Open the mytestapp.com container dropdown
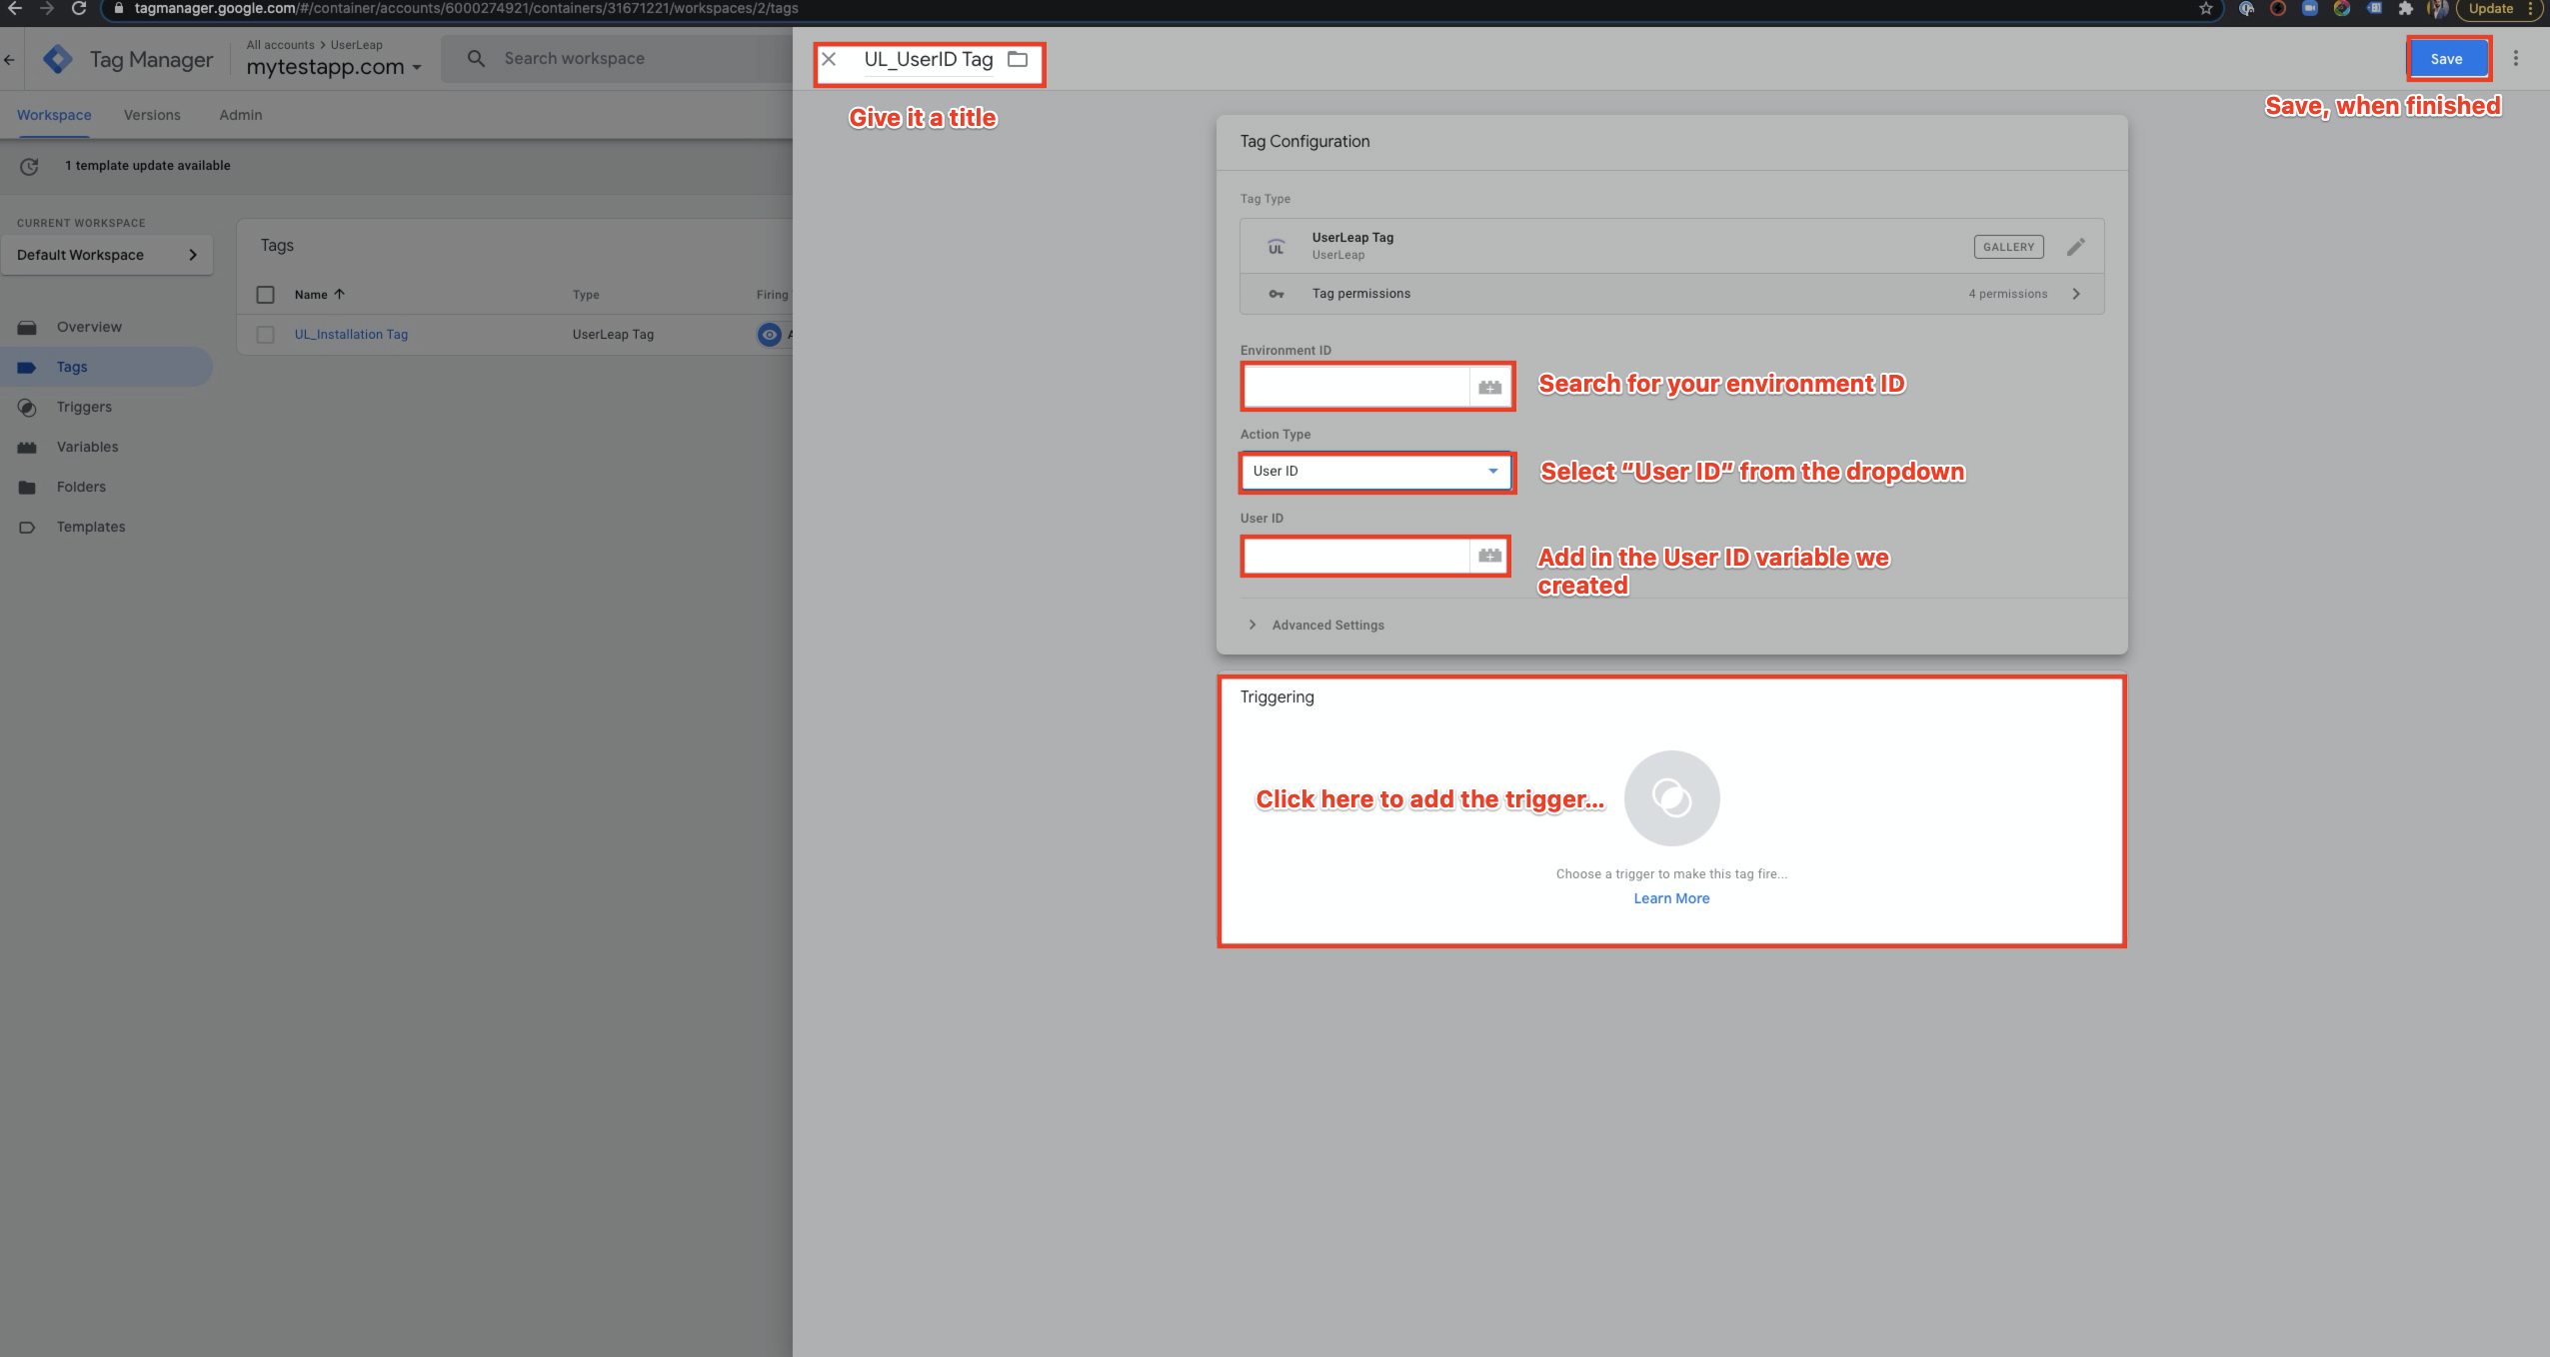The width and height of the screenshot is (2550, 1357). tap(334, 68)
